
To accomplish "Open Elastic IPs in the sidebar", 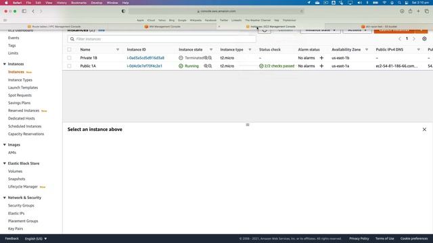I will click(16, 213).
